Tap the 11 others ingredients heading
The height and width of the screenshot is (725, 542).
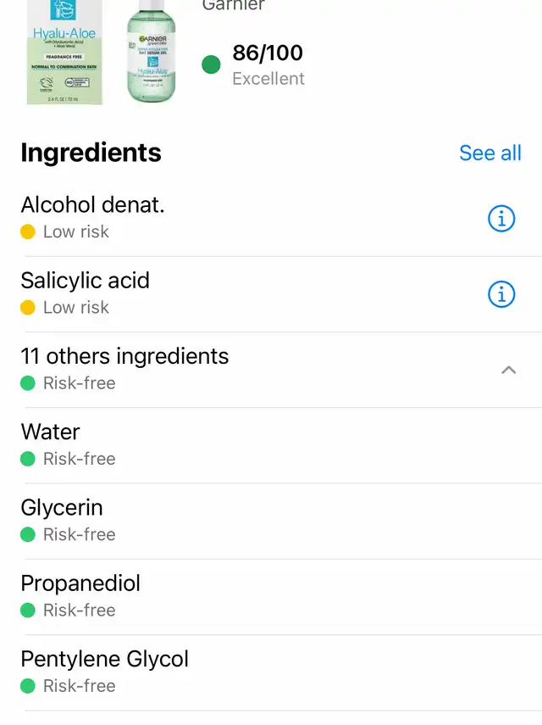(124, 356)
